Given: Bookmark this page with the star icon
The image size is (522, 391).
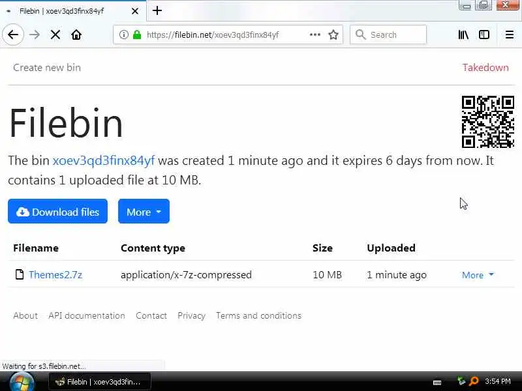Looking at the screenshot, I should (x=333, y=35).
